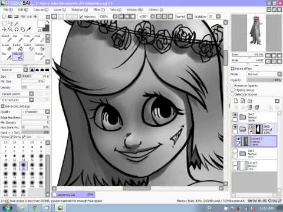Viewport: 283px width, 212px height.
Task: Toggle pressure Size checkbox
Action: click(x=24, y=137)
